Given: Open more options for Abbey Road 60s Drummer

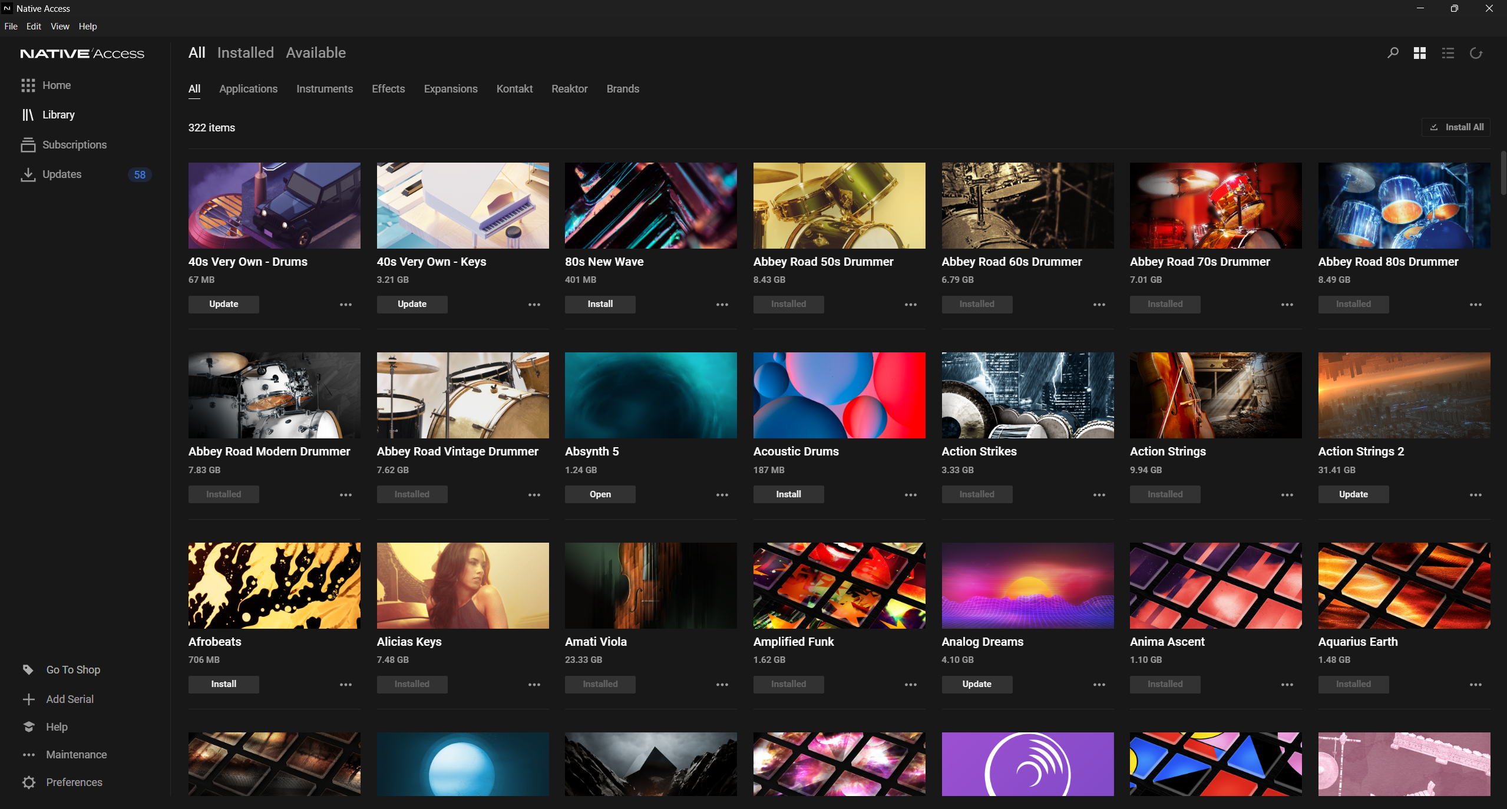Looking at the screenshot, I should click(1099, 305).
